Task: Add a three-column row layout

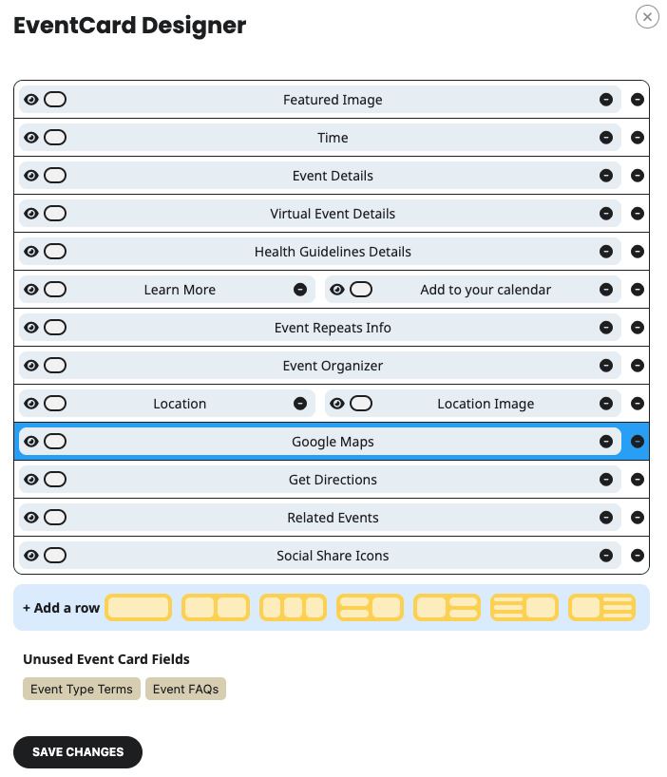Action: coord(293,607)
